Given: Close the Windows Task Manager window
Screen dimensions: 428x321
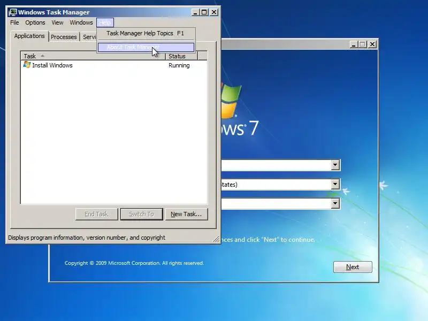Looking at the screenshot, I should click(x=214, y=12).
